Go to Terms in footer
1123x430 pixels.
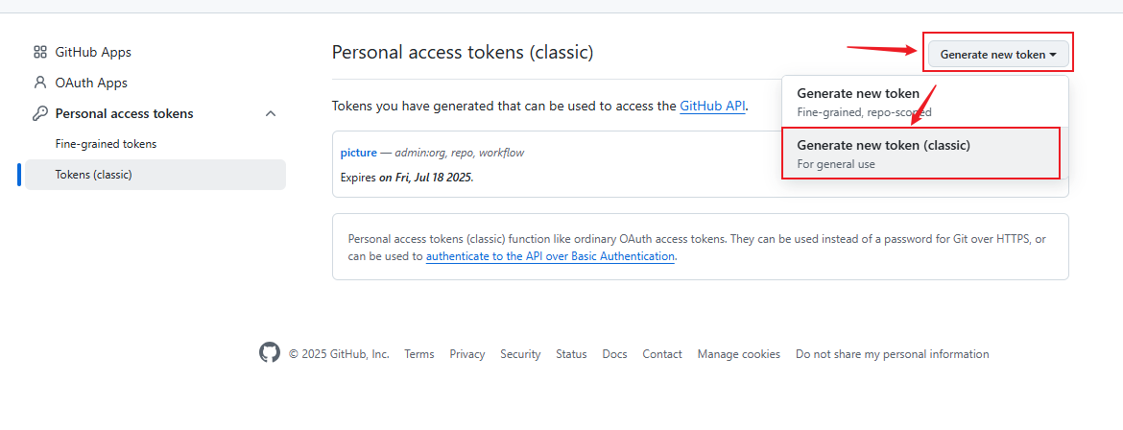coord(419,354)
